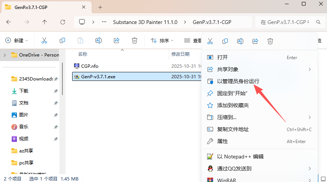Select the GenP-v3.7.1.exe file name
Image resolution: width=327 pixels, height=182 pixels.
point(98,76)
